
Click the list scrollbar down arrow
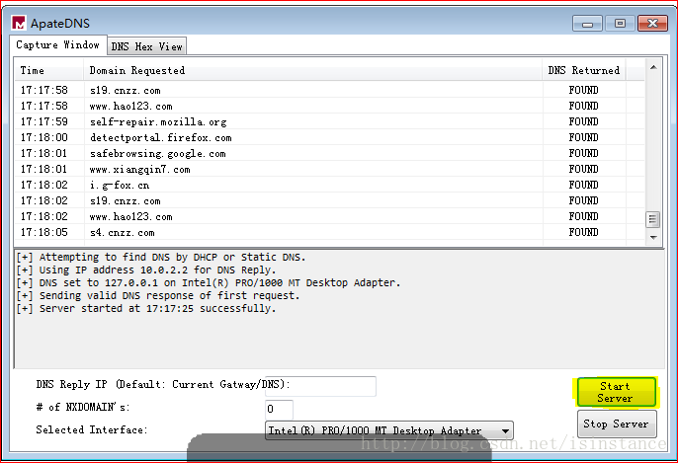pyautogui.click(x=653, y=237)
